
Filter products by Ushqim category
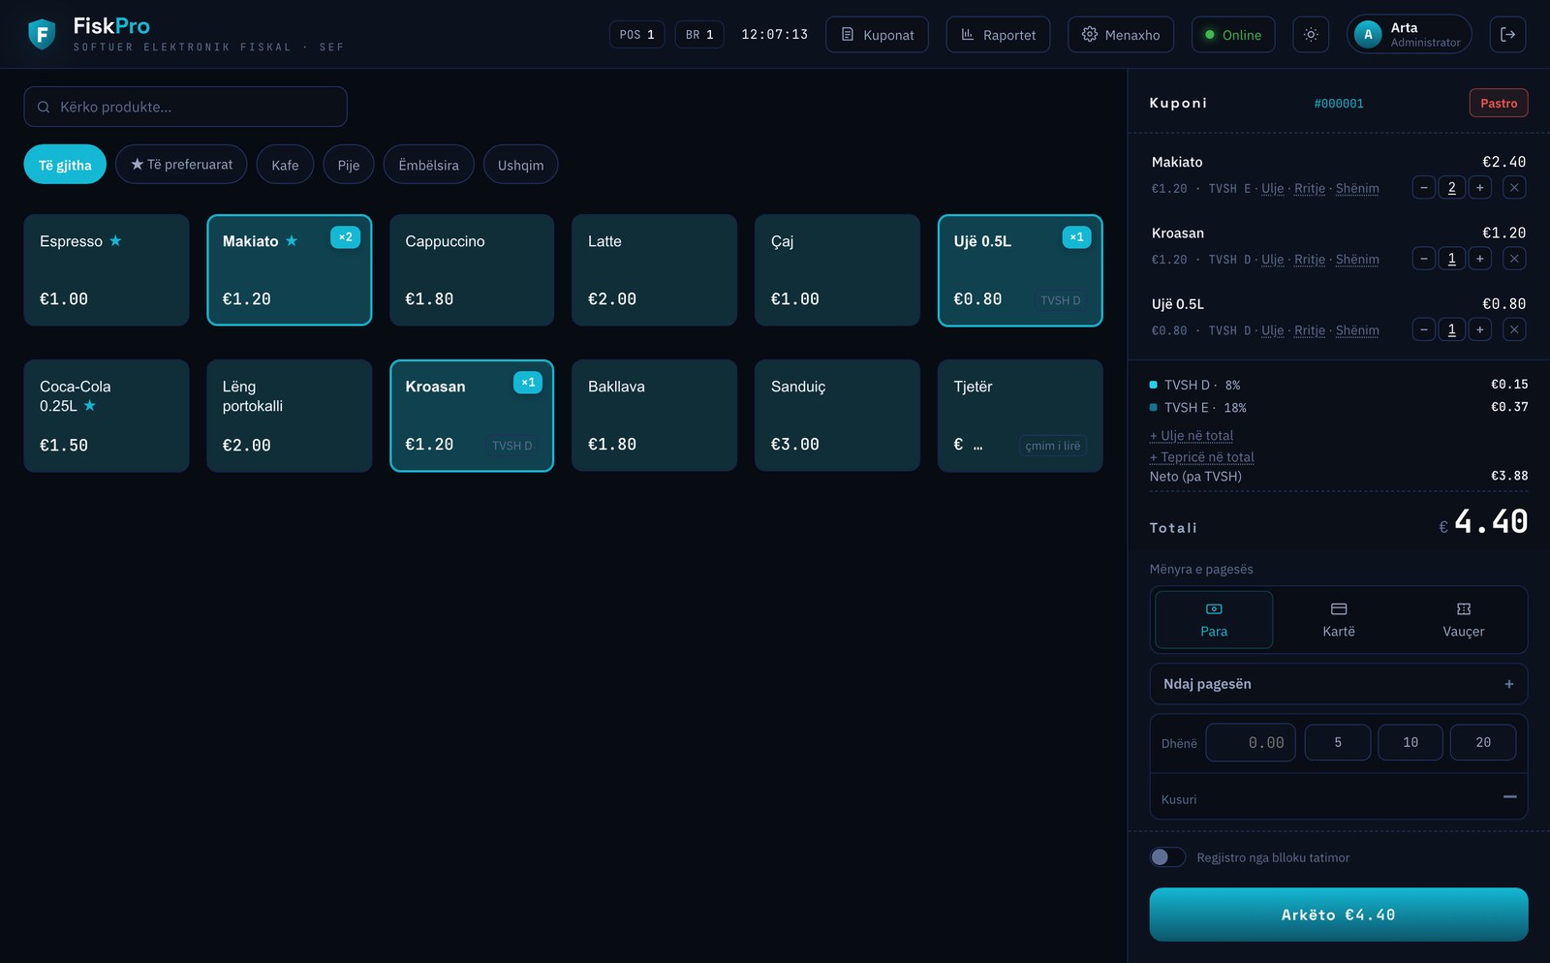(x=520, y=165)
